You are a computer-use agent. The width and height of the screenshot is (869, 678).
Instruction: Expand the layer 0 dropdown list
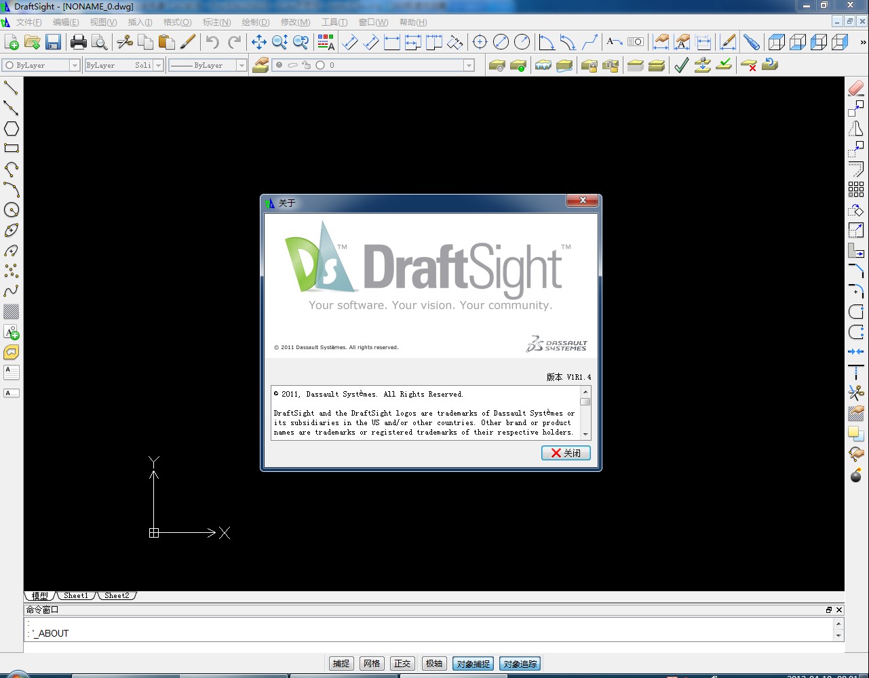click(x=469, y=65)
